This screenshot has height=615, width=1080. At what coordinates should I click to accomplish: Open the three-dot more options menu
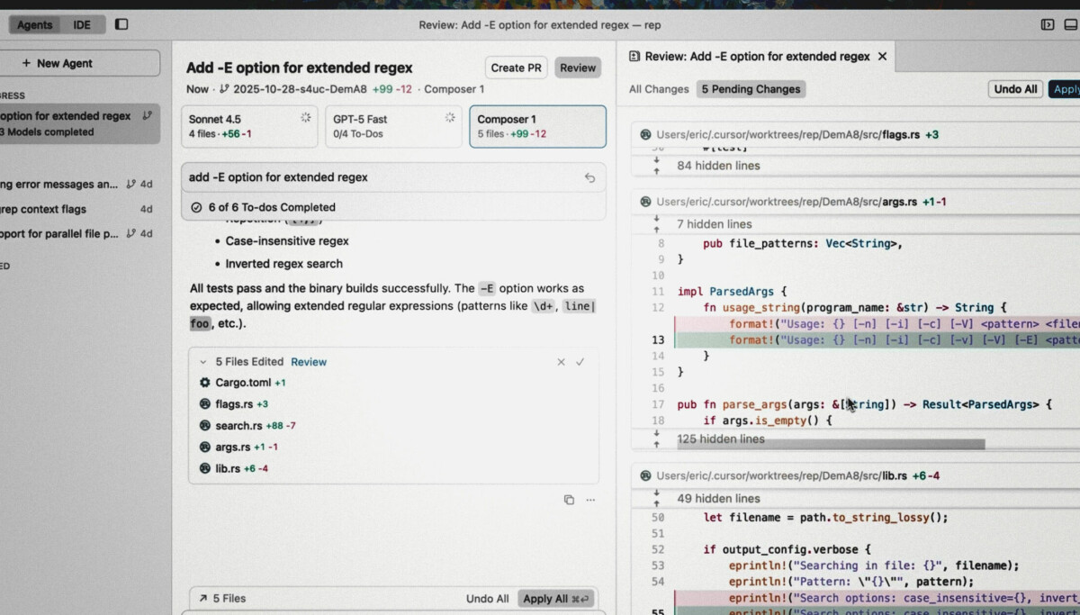(x=590, y=500)
